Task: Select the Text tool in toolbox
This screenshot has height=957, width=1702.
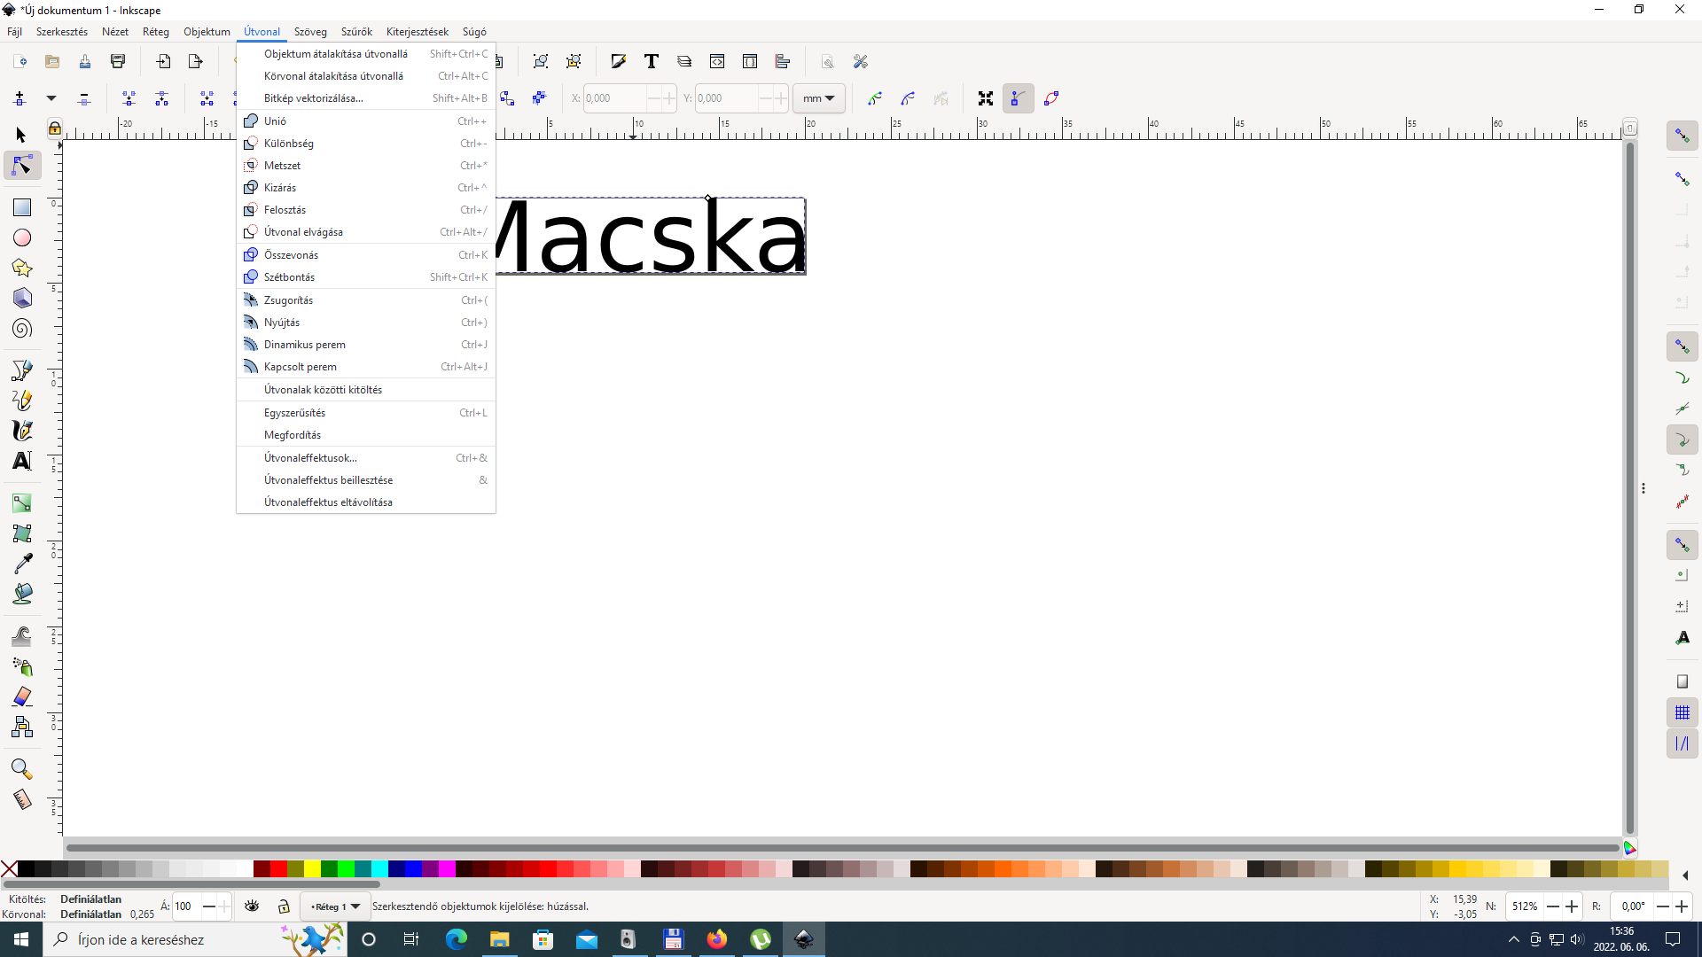Action: click(x=22, y=461)
